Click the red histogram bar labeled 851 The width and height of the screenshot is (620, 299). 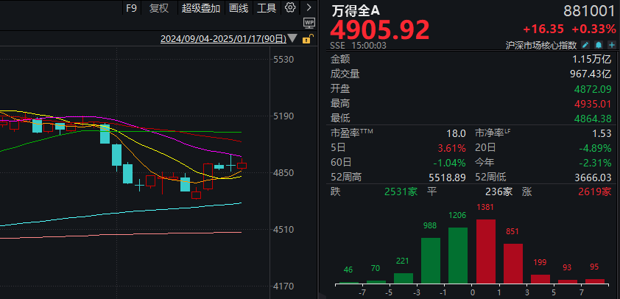click(x=512, y=264)
